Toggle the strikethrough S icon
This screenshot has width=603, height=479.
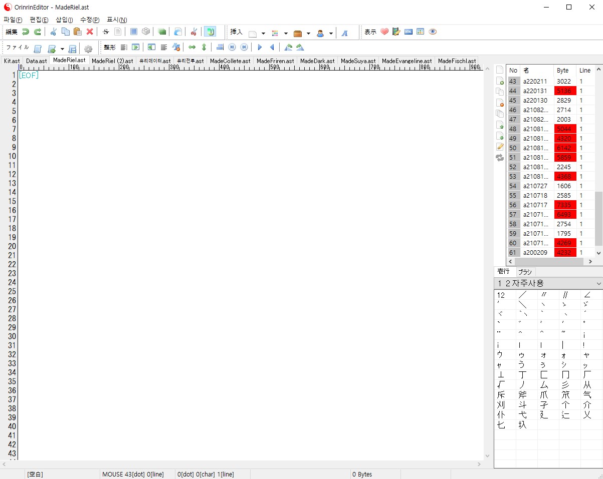pyautogui.click(x=106, y=32)
